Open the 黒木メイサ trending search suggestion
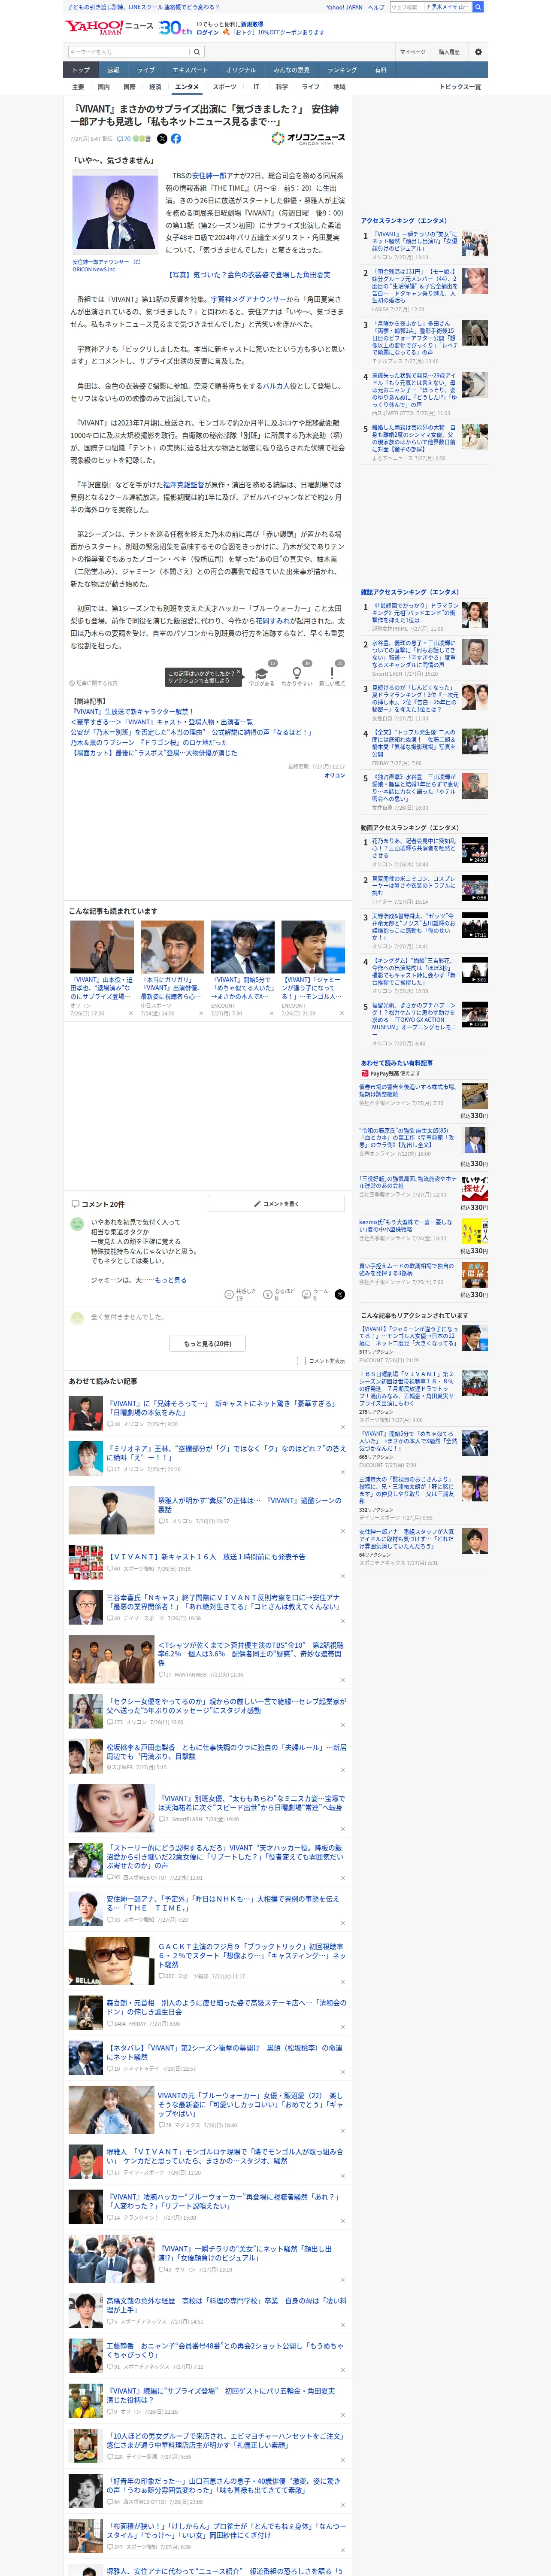 click(x=448, y=7)
